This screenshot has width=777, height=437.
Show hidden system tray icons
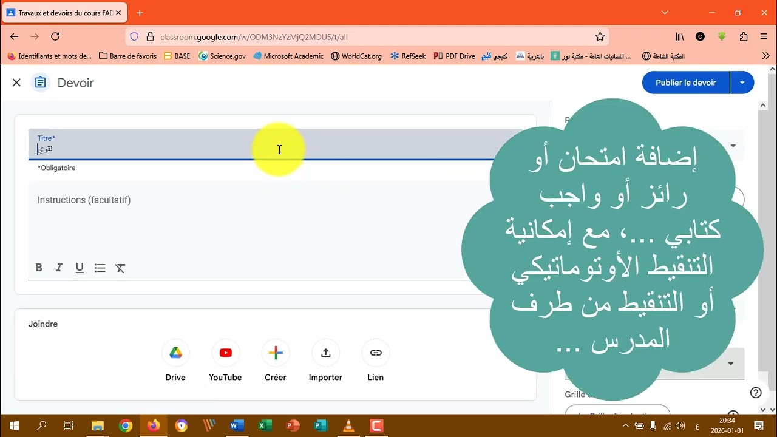pos(626,425)
